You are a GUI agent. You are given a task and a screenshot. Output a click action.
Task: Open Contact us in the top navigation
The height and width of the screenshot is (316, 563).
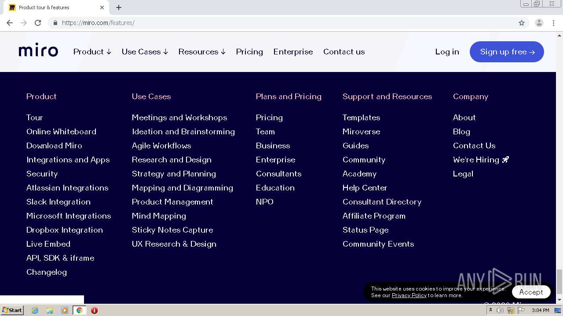[x=344, y=52]
